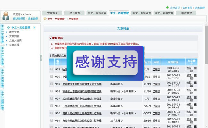
Task: Click 修改 for article 979
Action: click(189, 68)
